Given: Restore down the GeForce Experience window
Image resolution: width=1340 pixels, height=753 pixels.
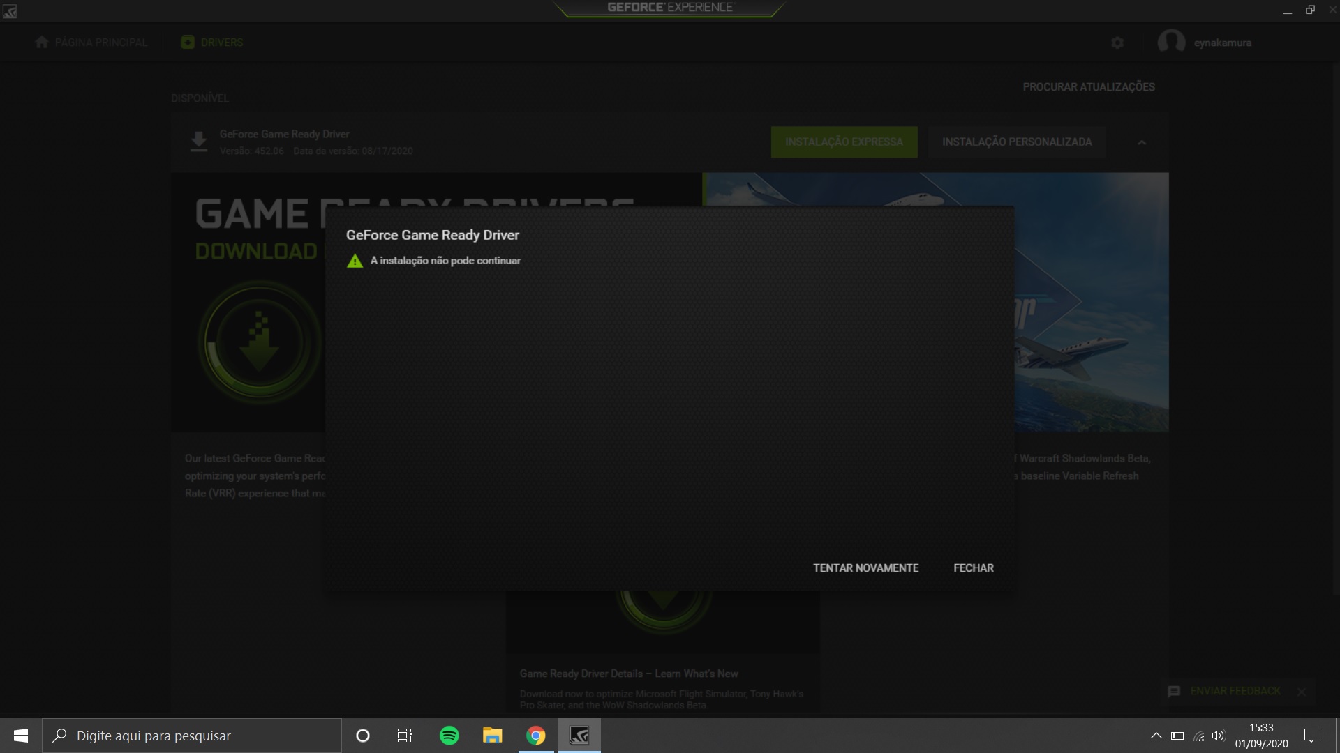Looking at the screenshot, I should pos(1310,10).
